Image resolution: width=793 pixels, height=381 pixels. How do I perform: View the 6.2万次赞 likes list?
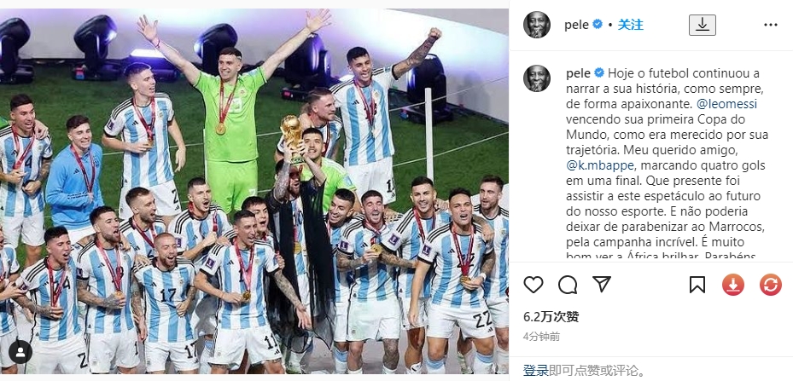[x=551, y=317]
